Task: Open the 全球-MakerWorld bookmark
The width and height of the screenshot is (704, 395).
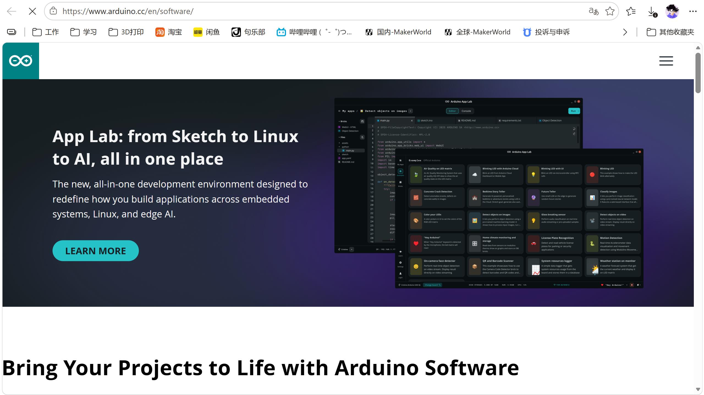Action: [477, 32]
